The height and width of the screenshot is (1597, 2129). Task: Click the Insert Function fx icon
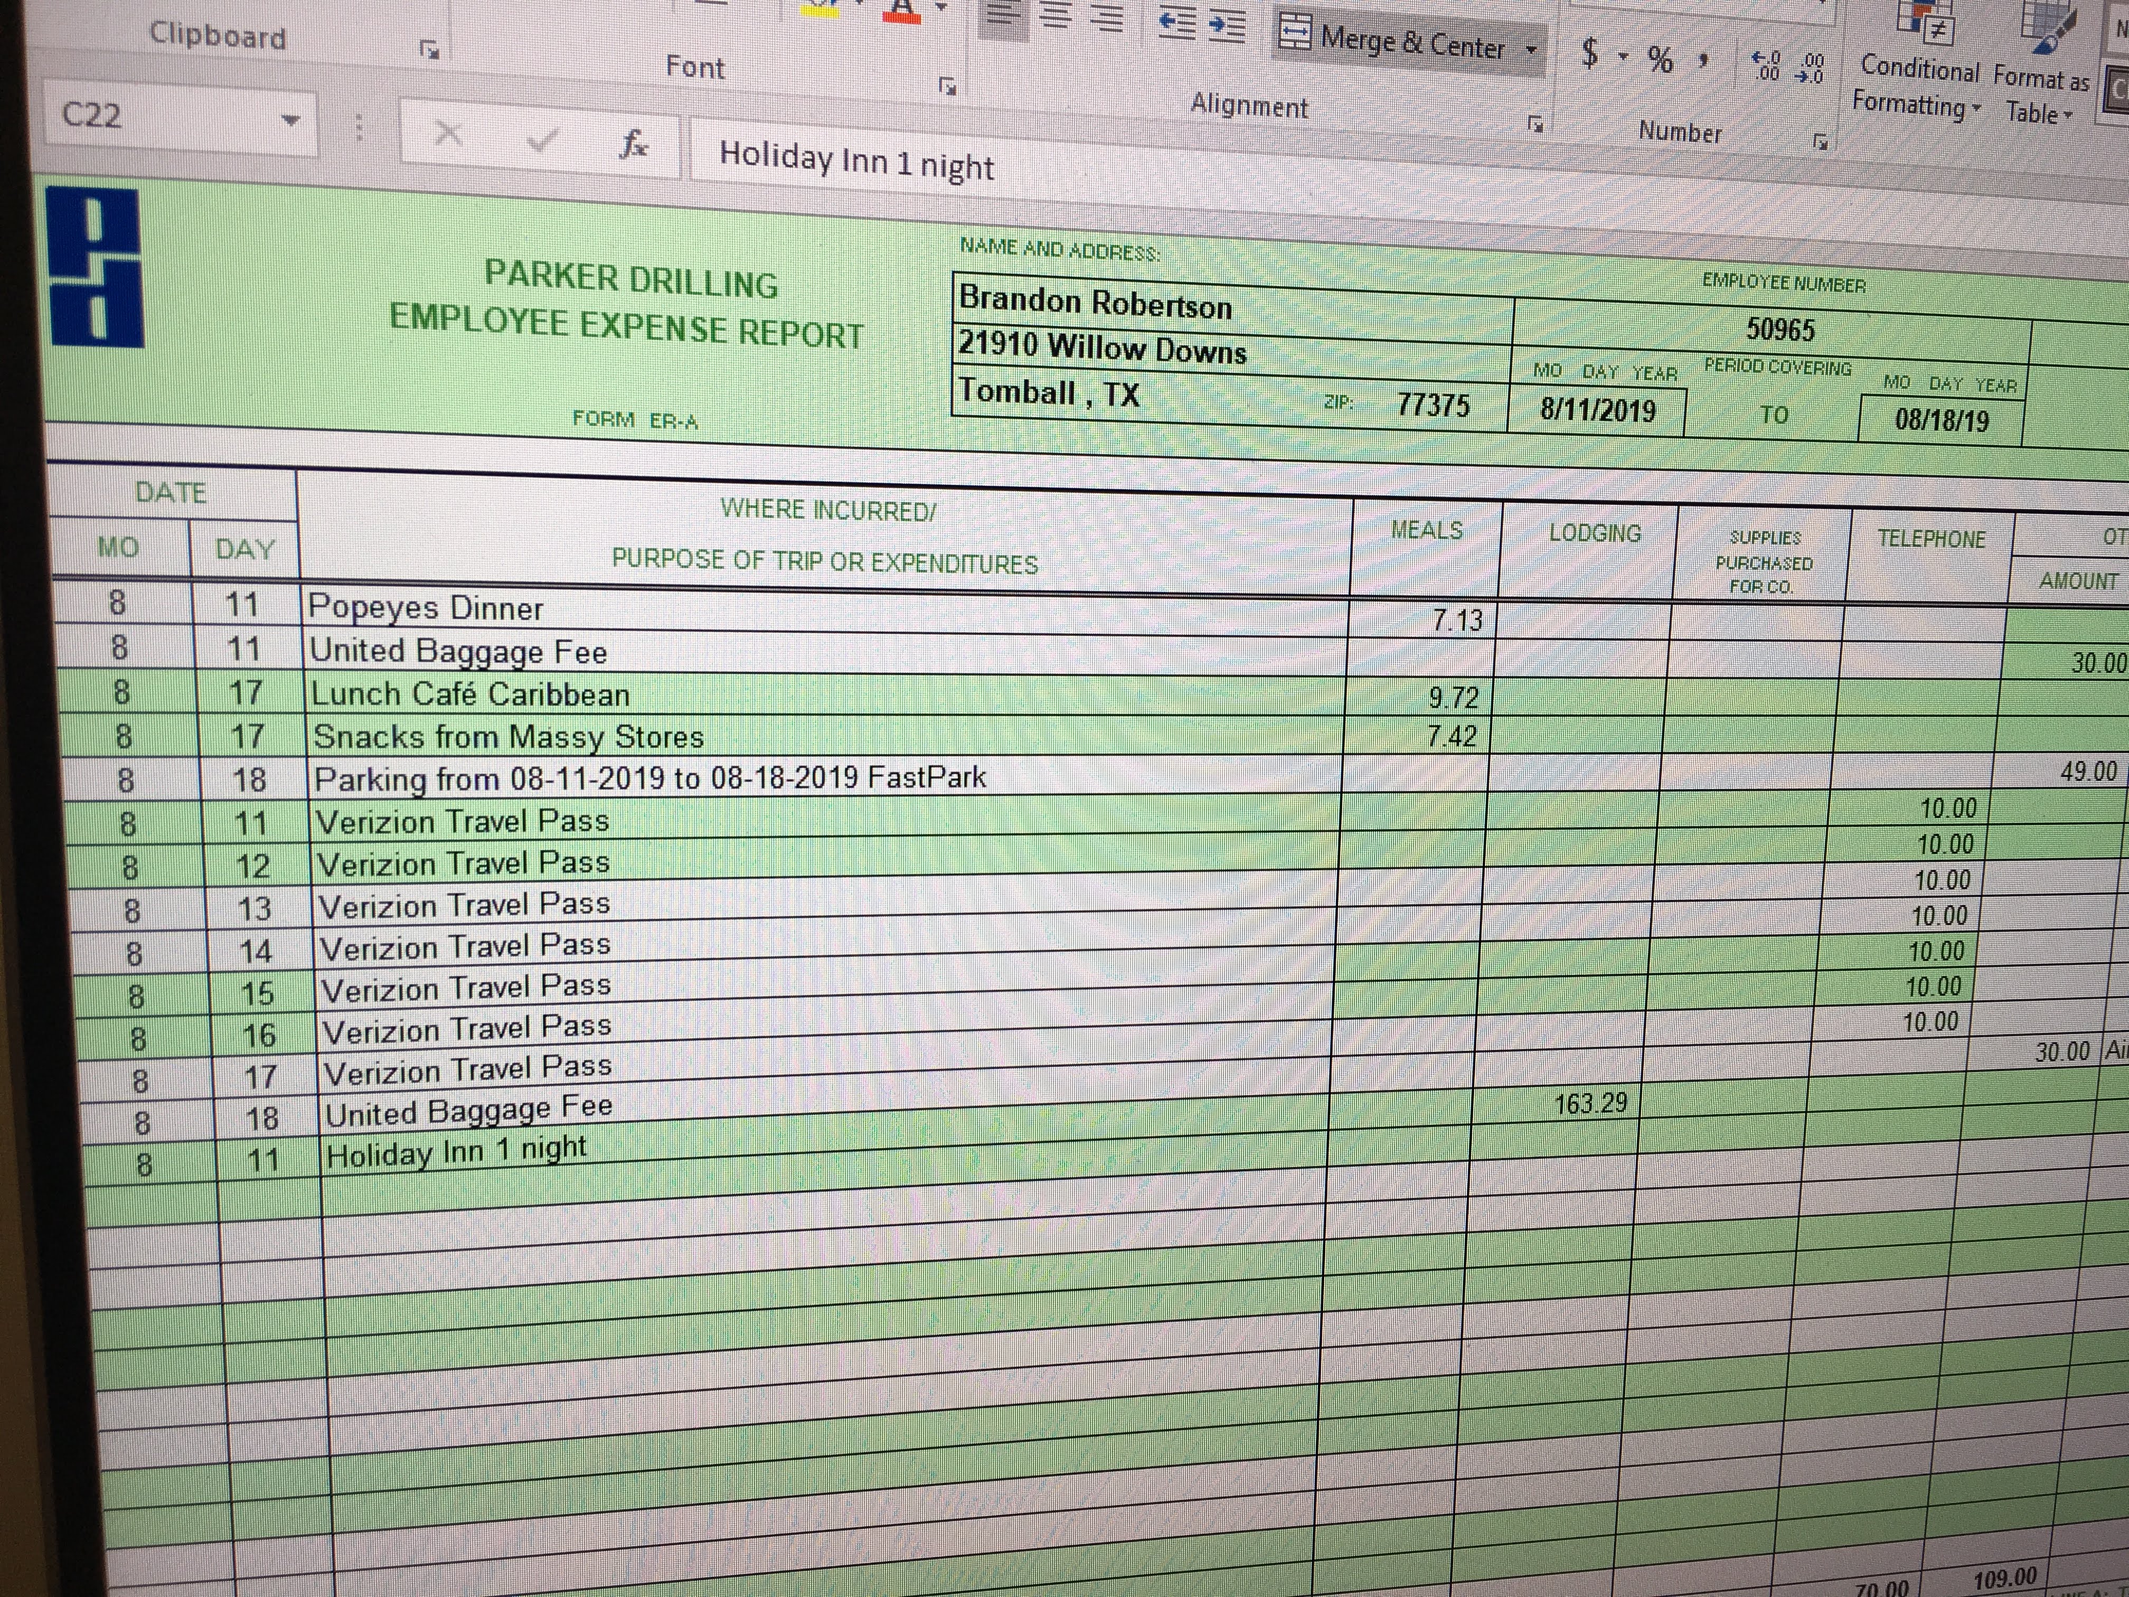click(633, 144)
